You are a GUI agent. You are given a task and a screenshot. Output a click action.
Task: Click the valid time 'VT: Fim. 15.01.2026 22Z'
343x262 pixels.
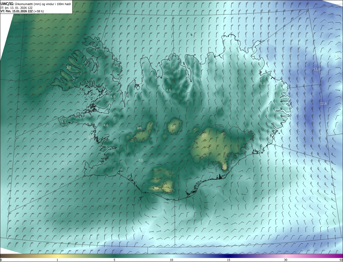(x=17, y=11)
